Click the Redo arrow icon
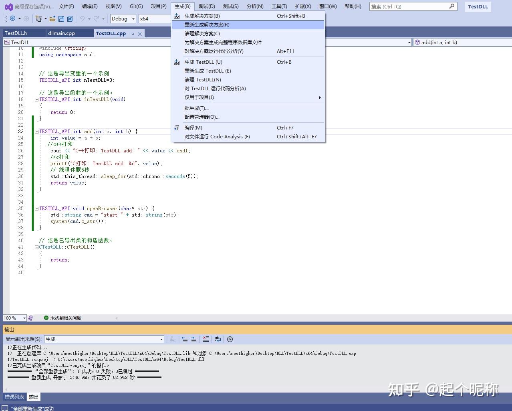Screen dimensions: 512x411 [x=96, y=18]
